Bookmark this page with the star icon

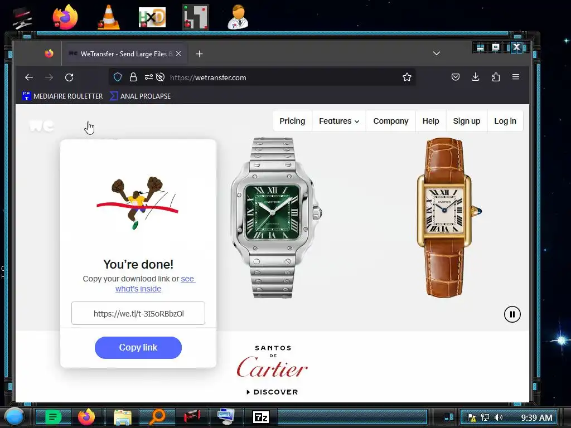click(407, 77)
